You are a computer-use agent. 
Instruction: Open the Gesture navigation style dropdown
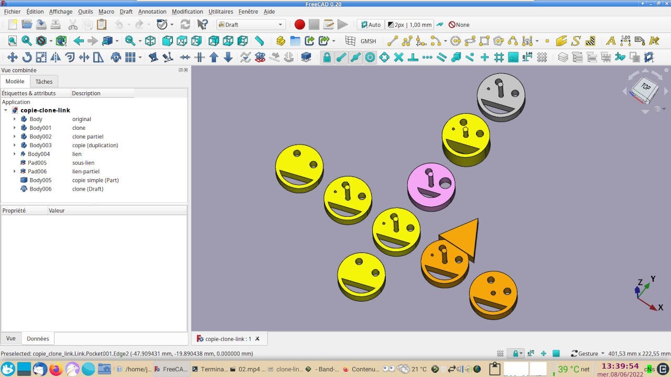587,353
